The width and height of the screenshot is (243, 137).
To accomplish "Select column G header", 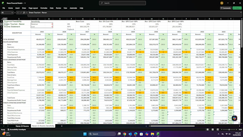I will coord(83,19).
